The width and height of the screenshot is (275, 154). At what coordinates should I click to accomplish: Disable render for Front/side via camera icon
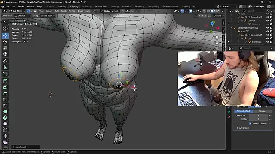click(x=271, y=42)
